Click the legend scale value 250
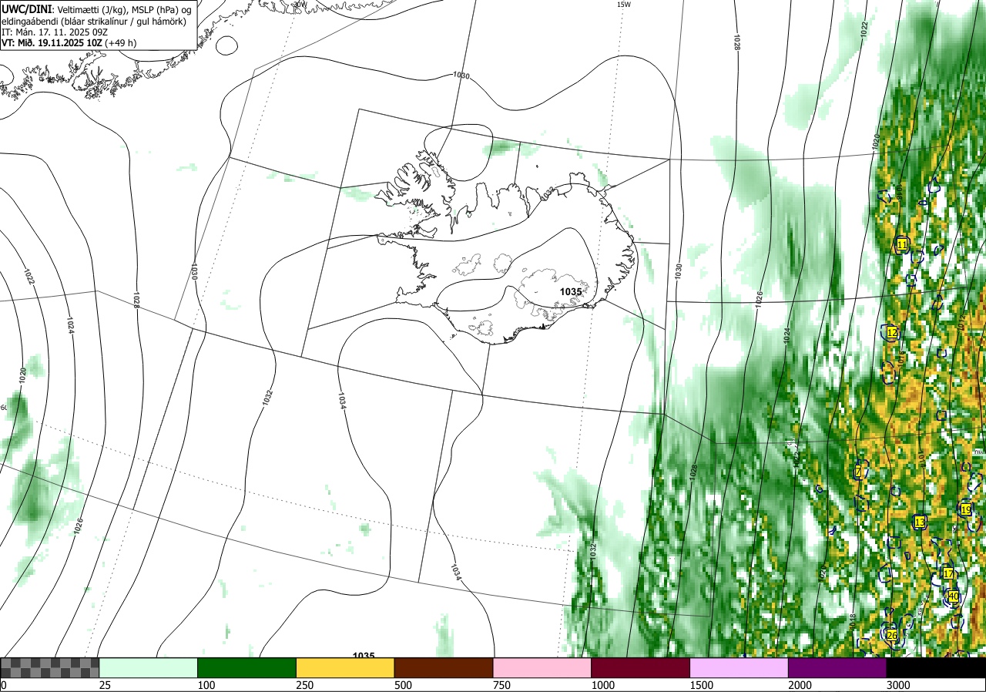The image size is (986, 692). (x=304, y=685)
